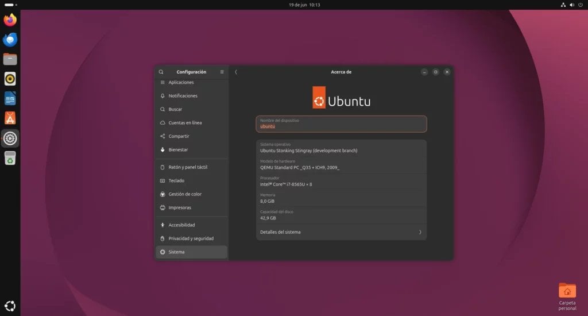
Task: Select Buscar in the sidebar
Action: [x=191, y=109]
